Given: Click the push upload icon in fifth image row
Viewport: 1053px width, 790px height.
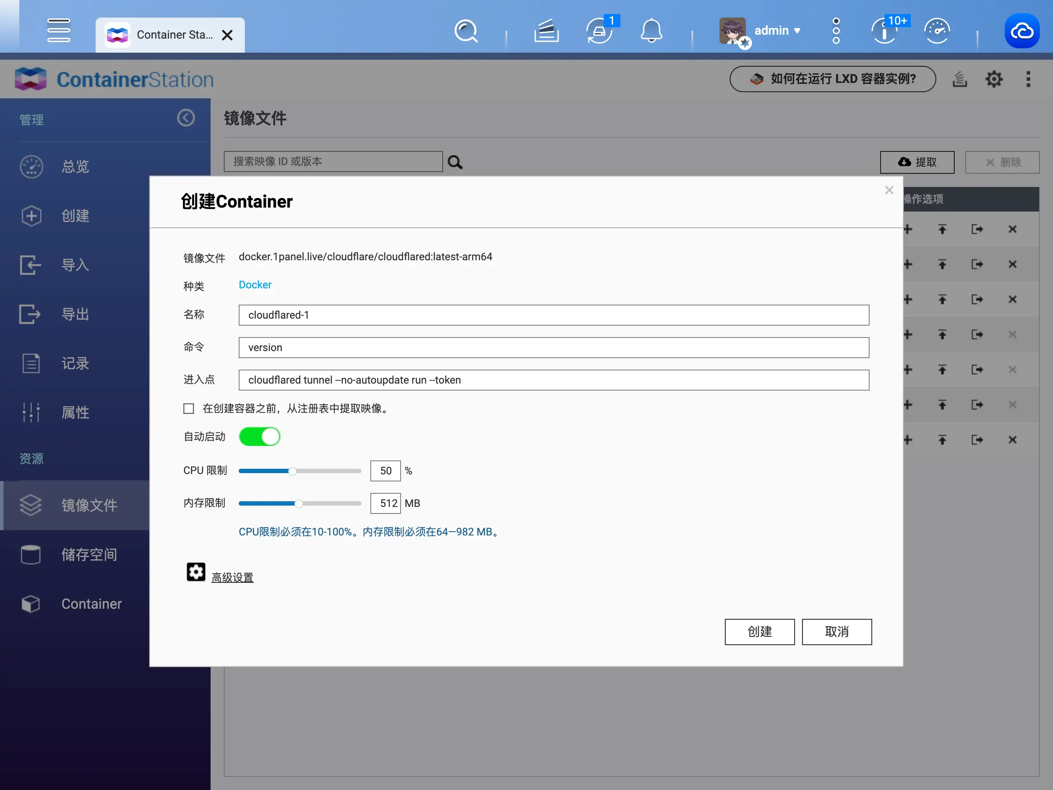Looking at the screenshot, I should 942,370.
